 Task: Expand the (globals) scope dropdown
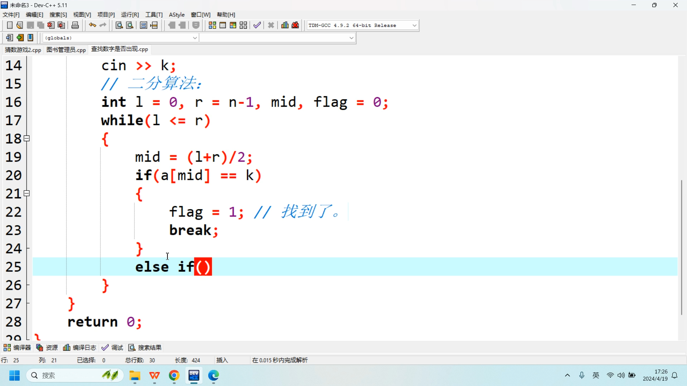(195, 38)
